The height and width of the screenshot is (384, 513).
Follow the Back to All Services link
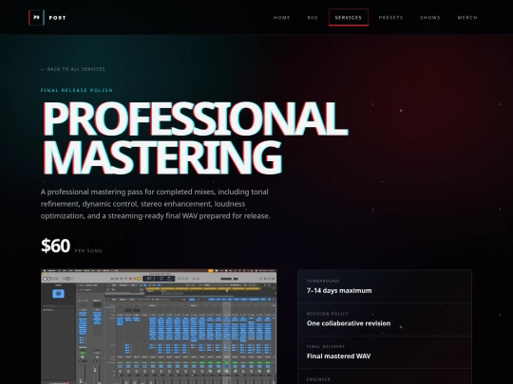[x=73, y=69]
